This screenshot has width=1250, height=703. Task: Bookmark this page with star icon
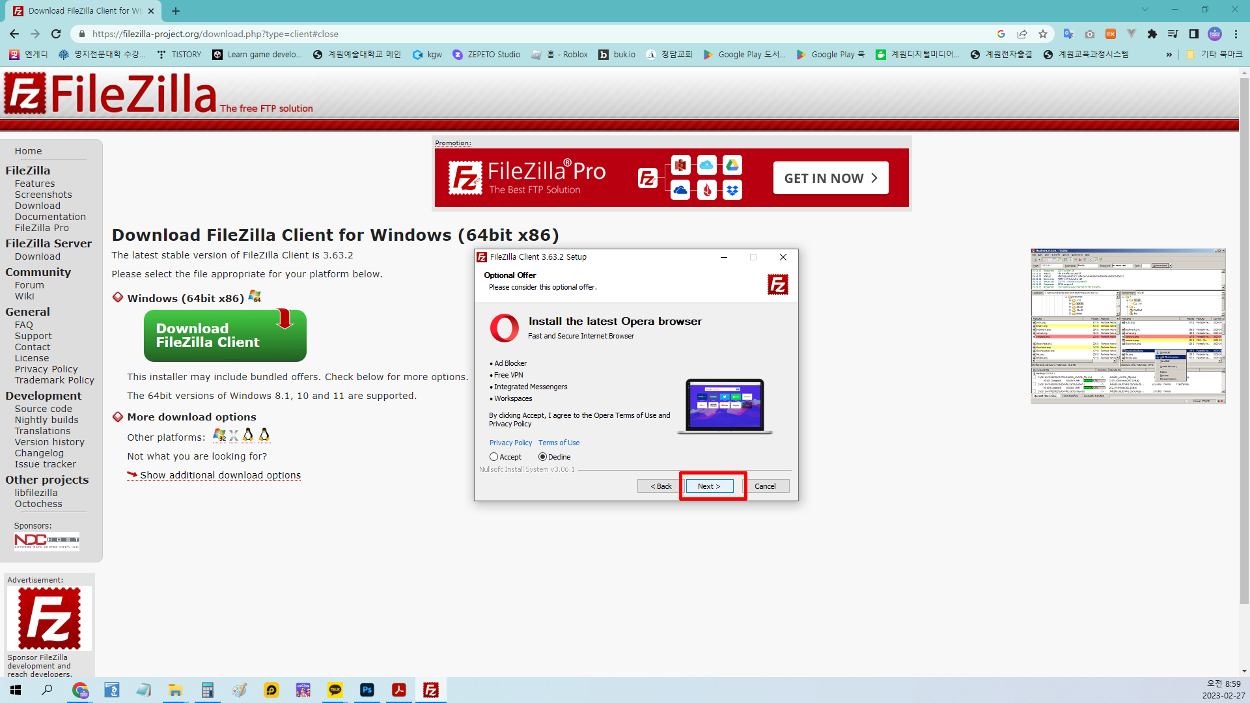[1043, 34]
